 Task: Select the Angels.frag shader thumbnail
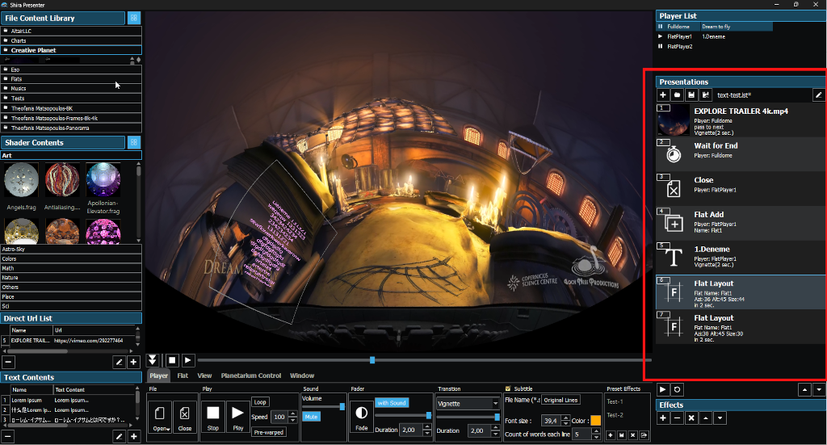coord(21,180)
